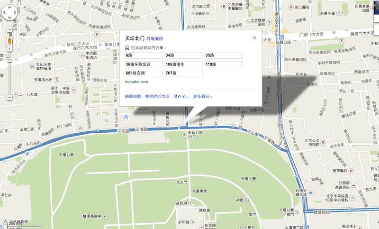Image resolution: width=379 pixels, height=229 pixels.
Task: Click the hospital icon for 普仁醫院
Action: click(291, 7)
